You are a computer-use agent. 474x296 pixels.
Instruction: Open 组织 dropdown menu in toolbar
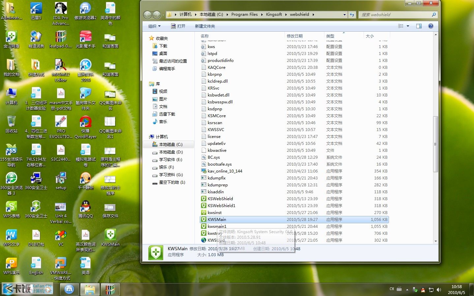click(154, 26)
